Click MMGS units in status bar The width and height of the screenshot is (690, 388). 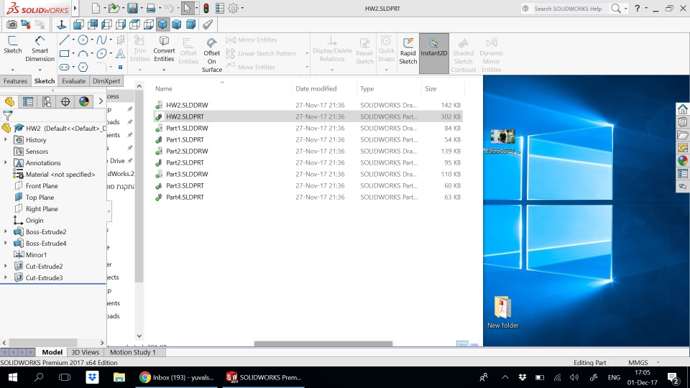pos(638,362)
